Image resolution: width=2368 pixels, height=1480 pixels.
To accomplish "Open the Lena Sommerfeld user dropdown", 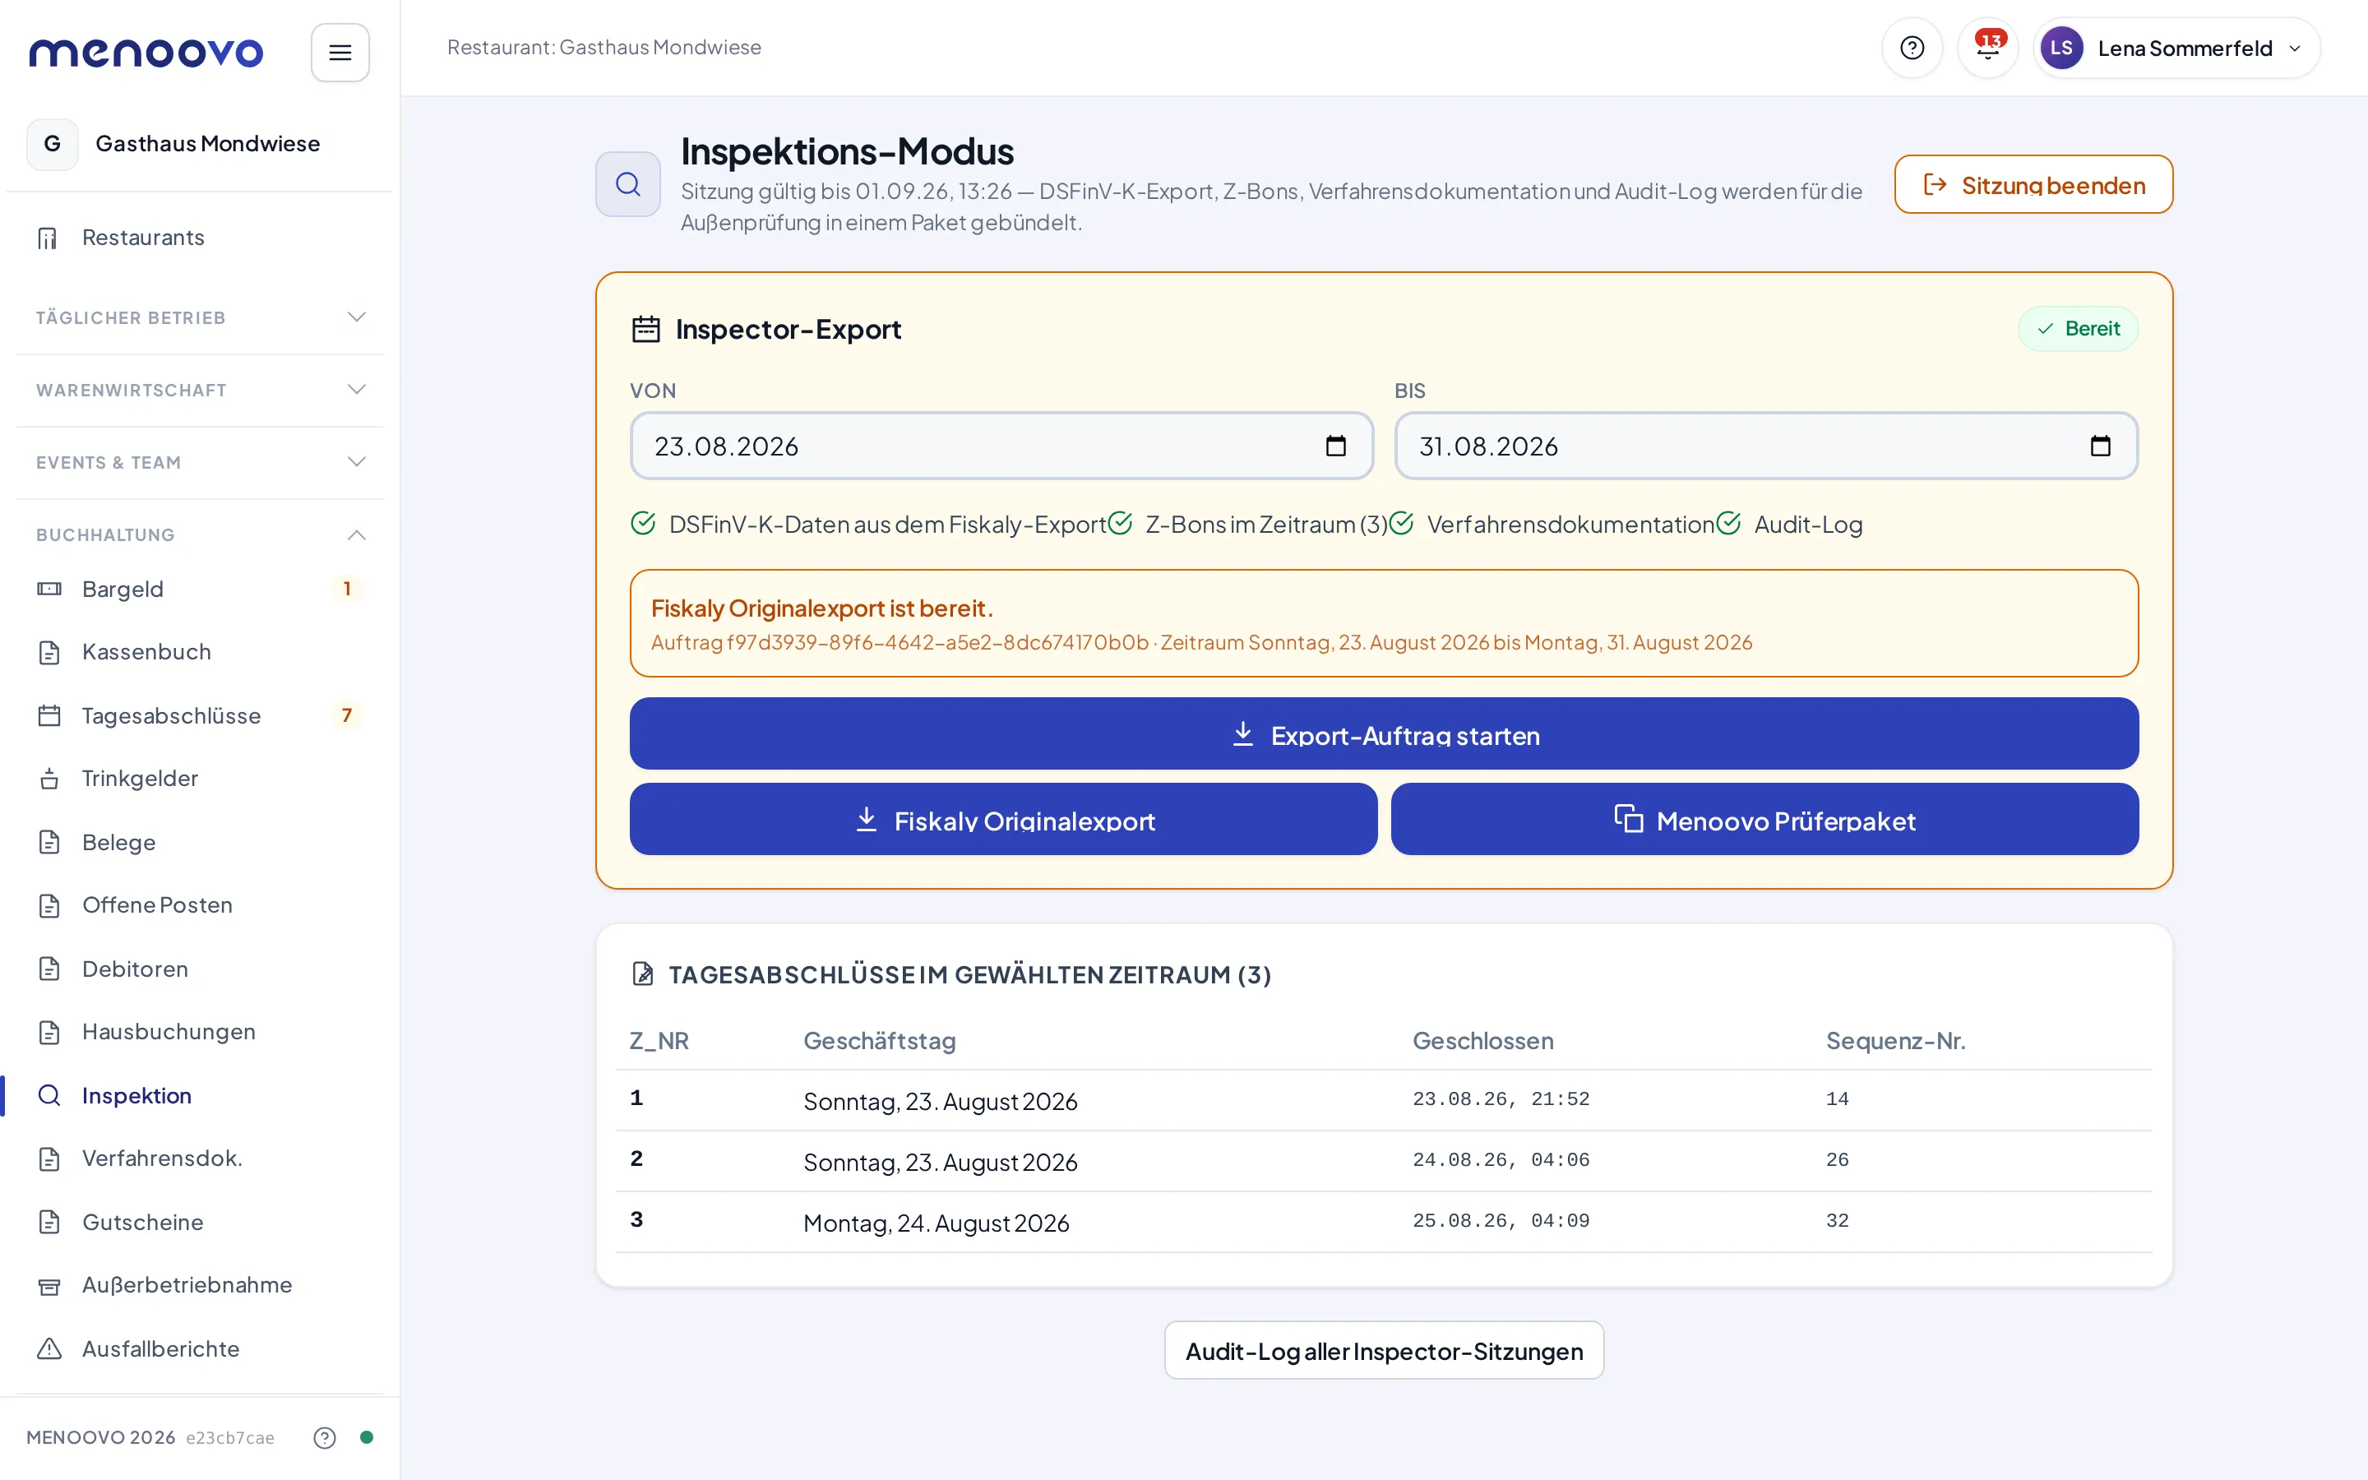I will click(2176, 48).
